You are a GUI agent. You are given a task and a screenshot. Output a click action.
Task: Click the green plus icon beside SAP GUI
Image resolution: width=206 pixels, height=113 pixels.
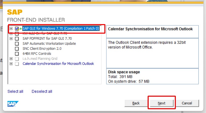(x=21, y=29)
